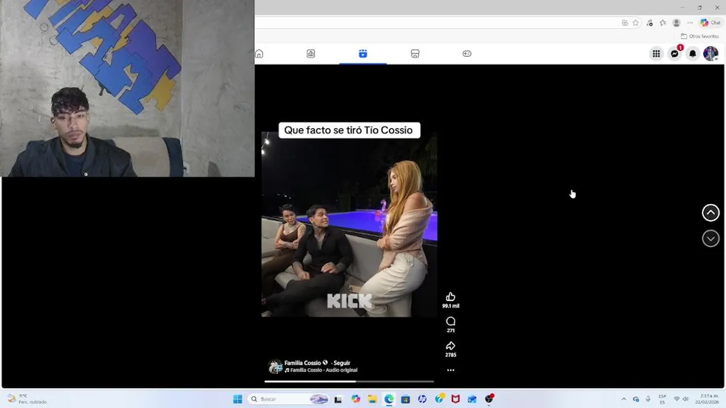This screenshot has height=408, width=726.
Task: Open Outlook from the taskbar
Action: coord(472,399)
